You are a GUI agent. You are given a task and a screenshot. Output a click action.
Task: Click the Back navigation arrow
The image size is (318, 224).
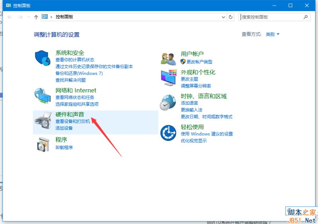click(x=10, y=17)
